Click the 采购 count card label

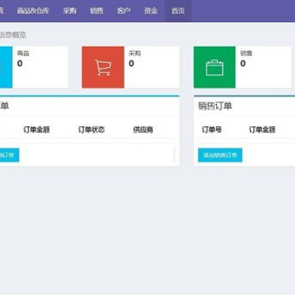[x=134, y=53]
